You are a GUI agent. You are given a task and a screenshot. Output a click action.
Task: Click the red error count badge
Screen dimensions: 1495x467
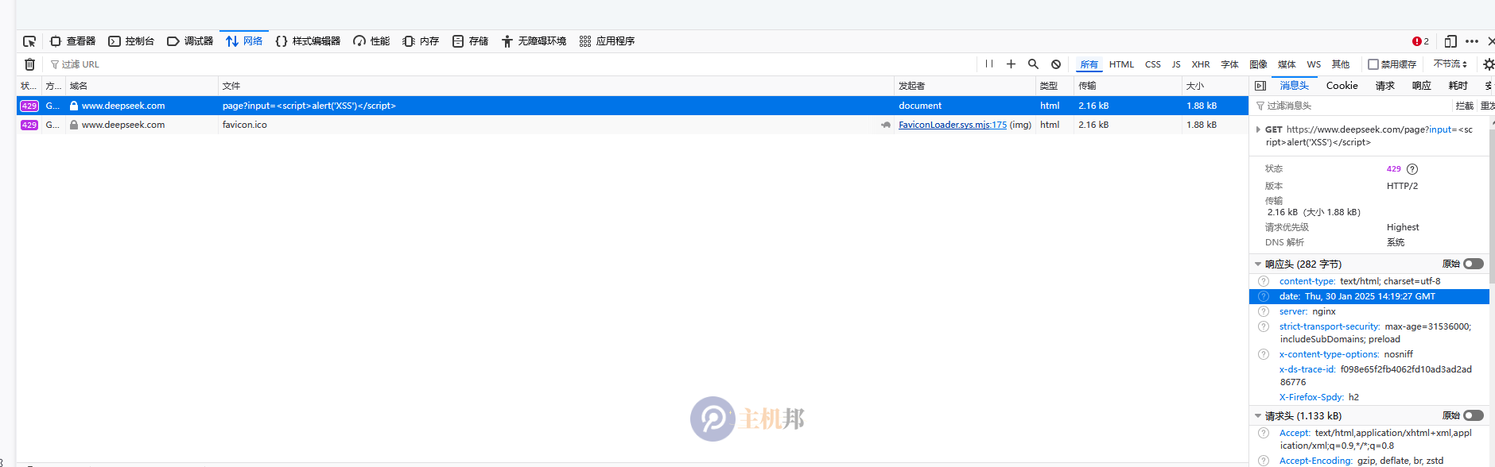tap(1420, 41)
